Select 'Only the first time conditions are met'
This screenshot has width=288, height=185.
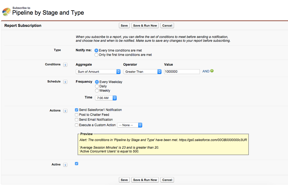point(96,55)
